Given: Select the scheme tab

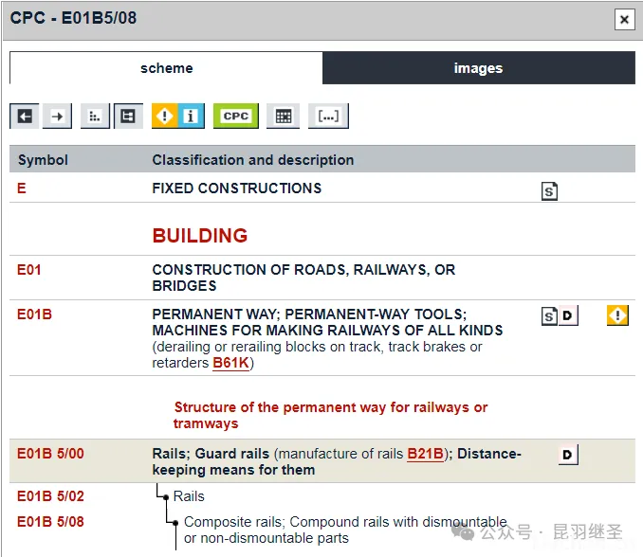Looking at the screenshot, I should pos(166,68).
